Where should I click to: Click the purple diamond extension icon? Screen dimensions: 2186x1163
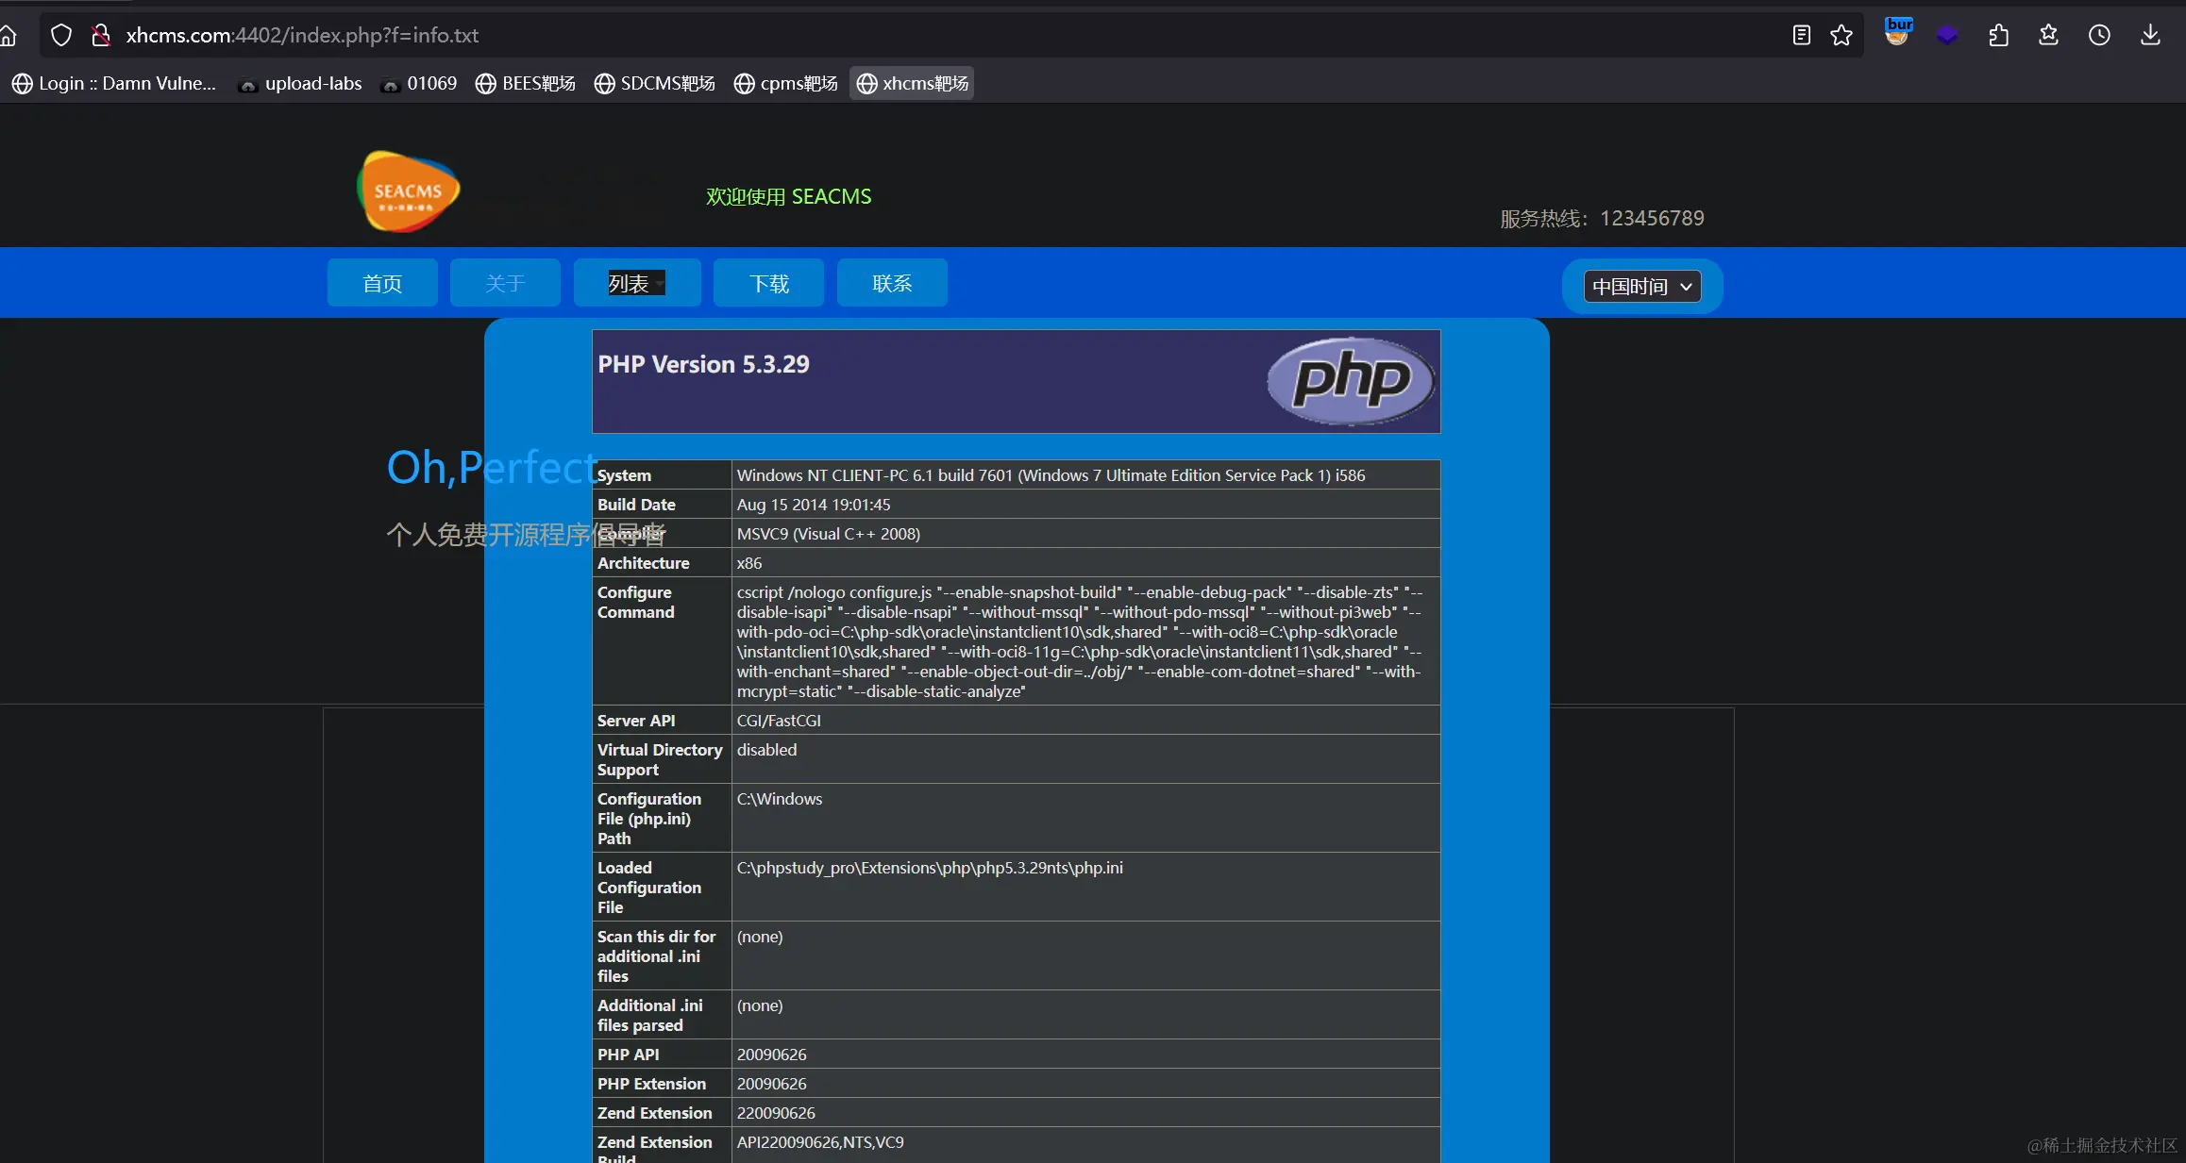coord(1947,36)
